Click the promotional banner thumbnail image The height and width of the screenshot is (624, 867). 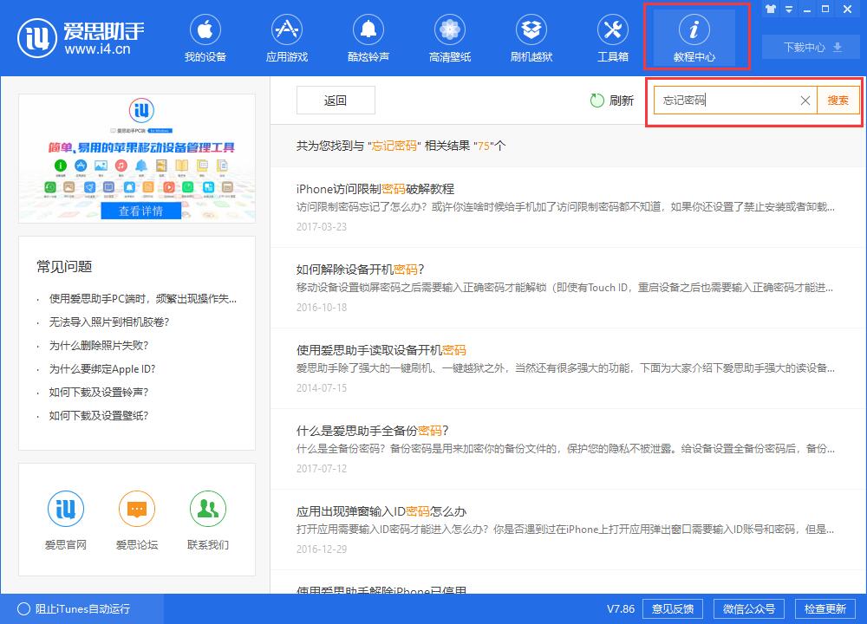pyautogui.click(x=137, y=159)
